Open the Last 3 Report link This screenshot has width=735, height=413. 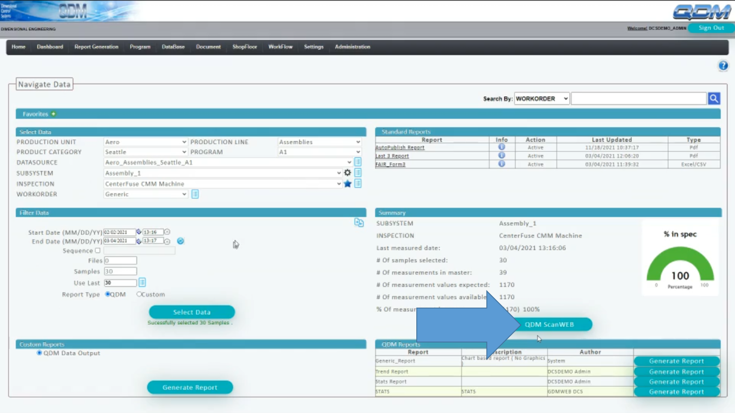click(x=392, y=156)
